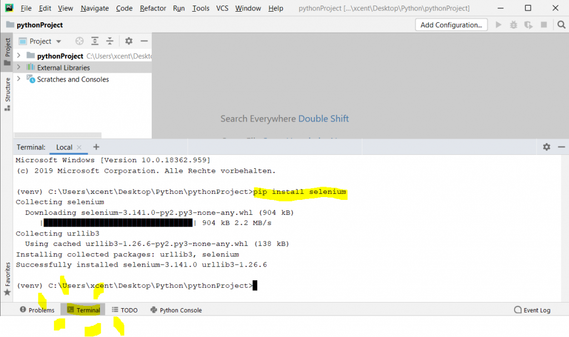Expand the pythonProject tree node
The image size is (569, 337).
coord(18,56)
